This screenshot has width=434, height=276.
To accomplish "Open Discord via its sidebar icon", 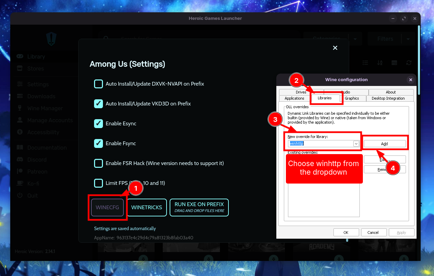I will click(20, 160).
